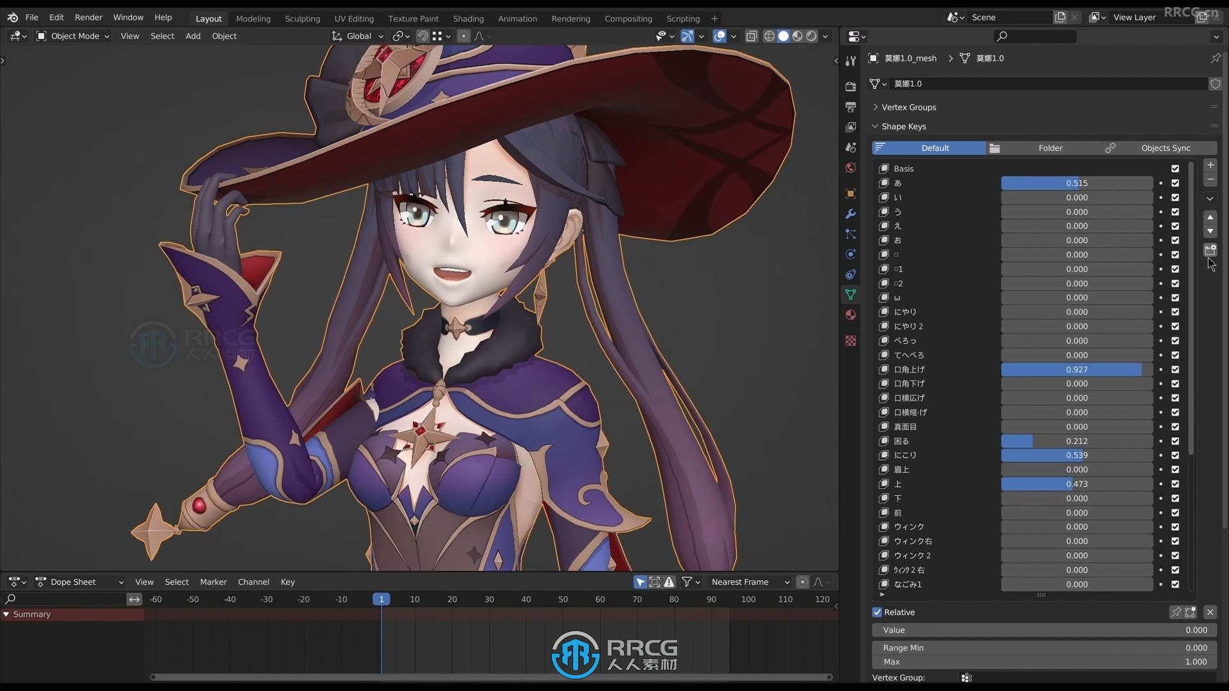The height and width of the screenshot is (691, 1229).
Task: Open shape key specials dropdown arrow
Action: click(x=1210, y=199)
